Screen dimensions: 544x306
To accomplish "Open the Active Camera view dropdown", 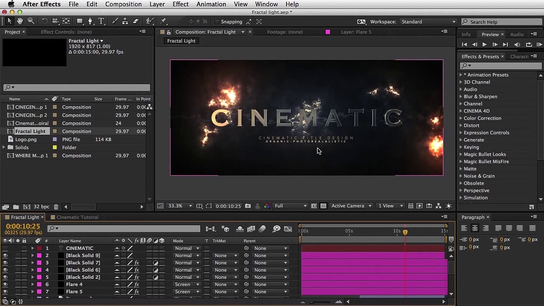I will coord(351,206).
